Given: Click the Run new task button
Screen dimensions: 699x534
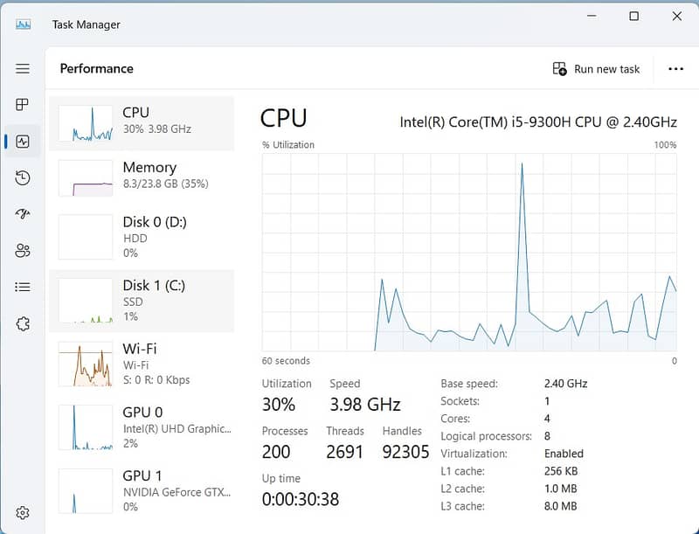Looking at the screenshot, I should 597,69.
